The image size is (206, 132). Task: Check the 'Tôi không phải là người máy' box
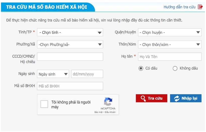tap(44, 104)
